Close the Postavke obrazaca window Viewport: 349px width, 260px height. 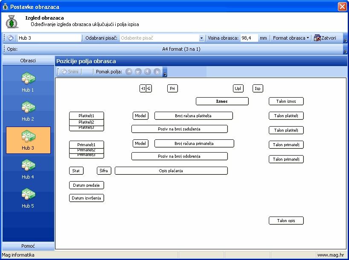click(x=342, y=7)
